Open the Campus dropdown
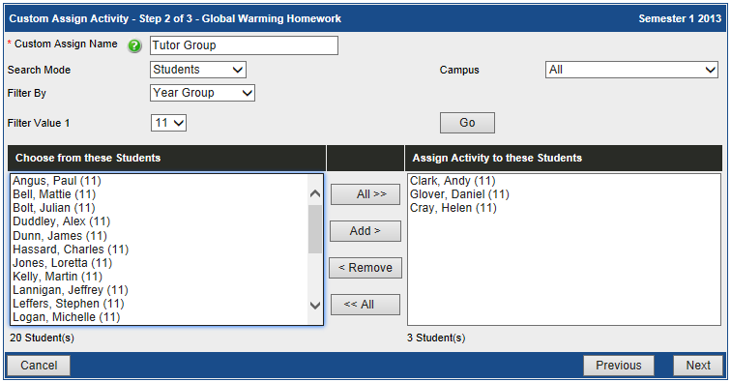This screenshot has width=731, height=382. click(631, 70)
